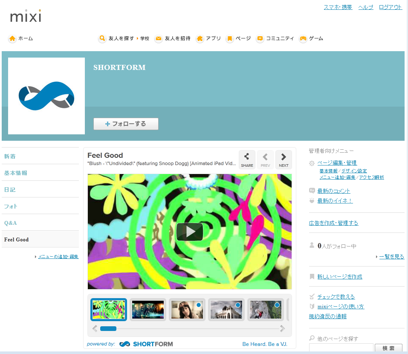This screenshot has width=408, height=354.
Task: Click the 友人を招待 envelope icon
Action: click(158, 38)
